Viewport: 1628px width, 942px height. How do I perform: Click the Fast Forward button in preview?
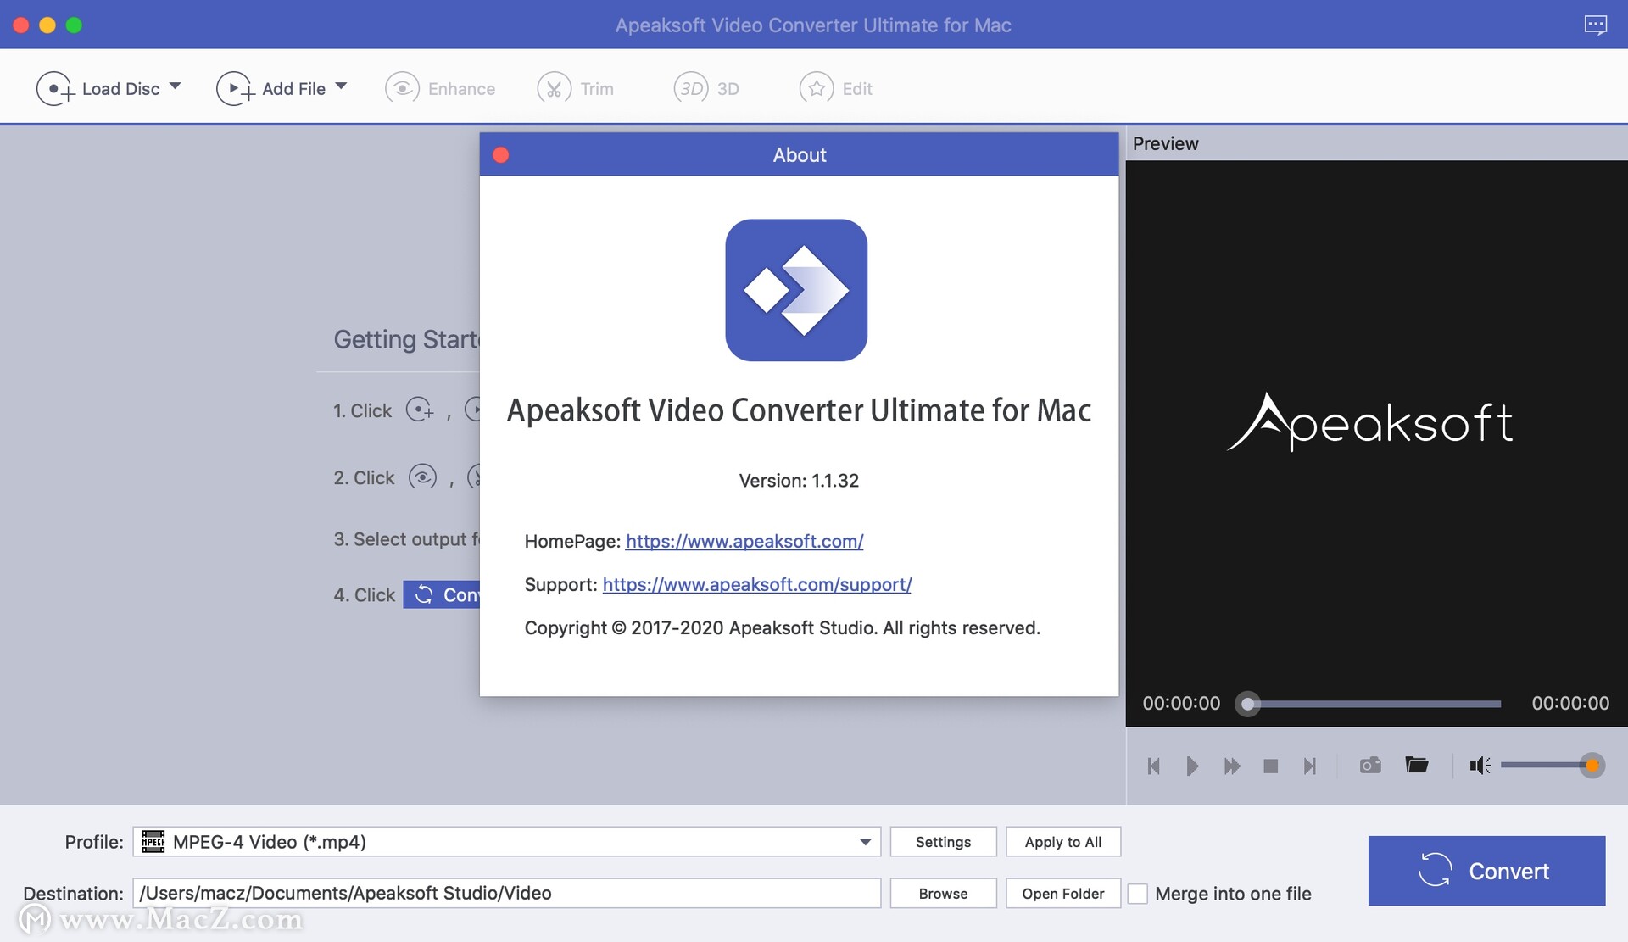point(1232,766)
